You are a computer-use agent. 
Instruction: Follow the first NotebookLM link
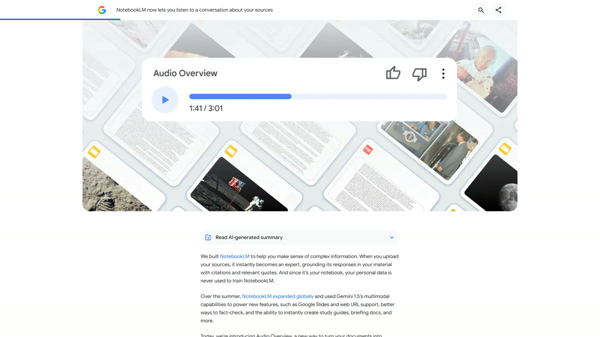[x=234, y=257]
